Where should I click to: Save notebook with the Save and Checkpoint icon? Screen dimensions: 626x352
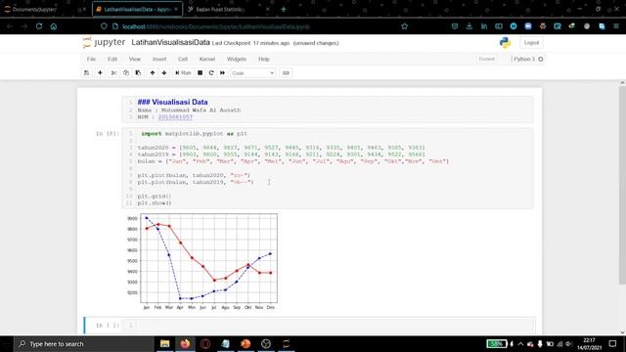coord(86,73)
